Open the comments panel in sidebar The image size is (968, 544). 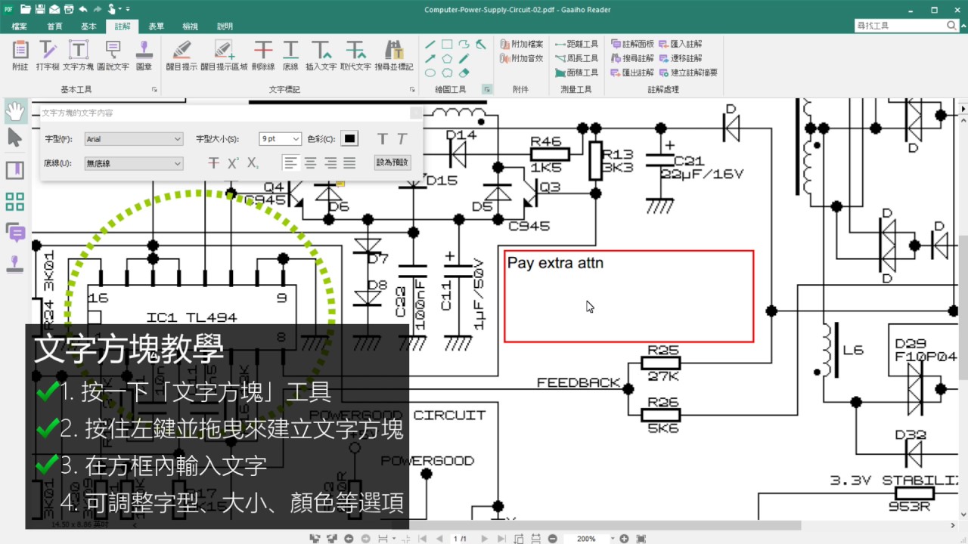pos(14,232)
